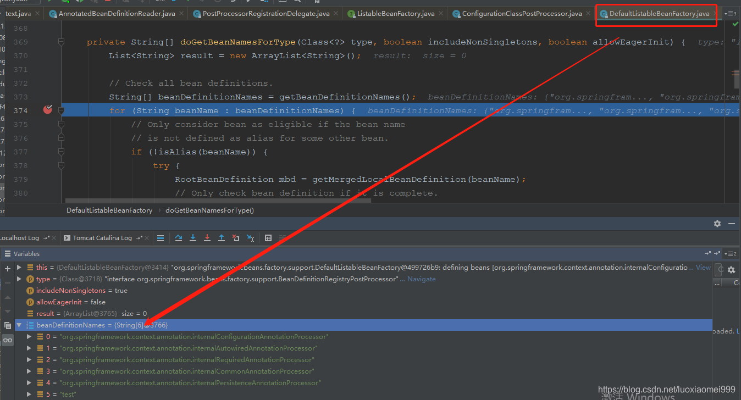Click gear icon in the right-side panel
The image size is (741, 400).
click(x=731, y=270)
